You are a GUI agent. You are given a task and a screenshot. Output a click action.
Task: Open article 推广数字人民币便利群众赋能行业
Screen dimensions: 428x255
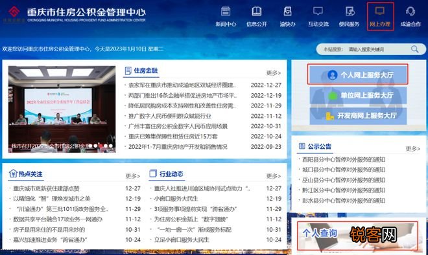point(170,116)
